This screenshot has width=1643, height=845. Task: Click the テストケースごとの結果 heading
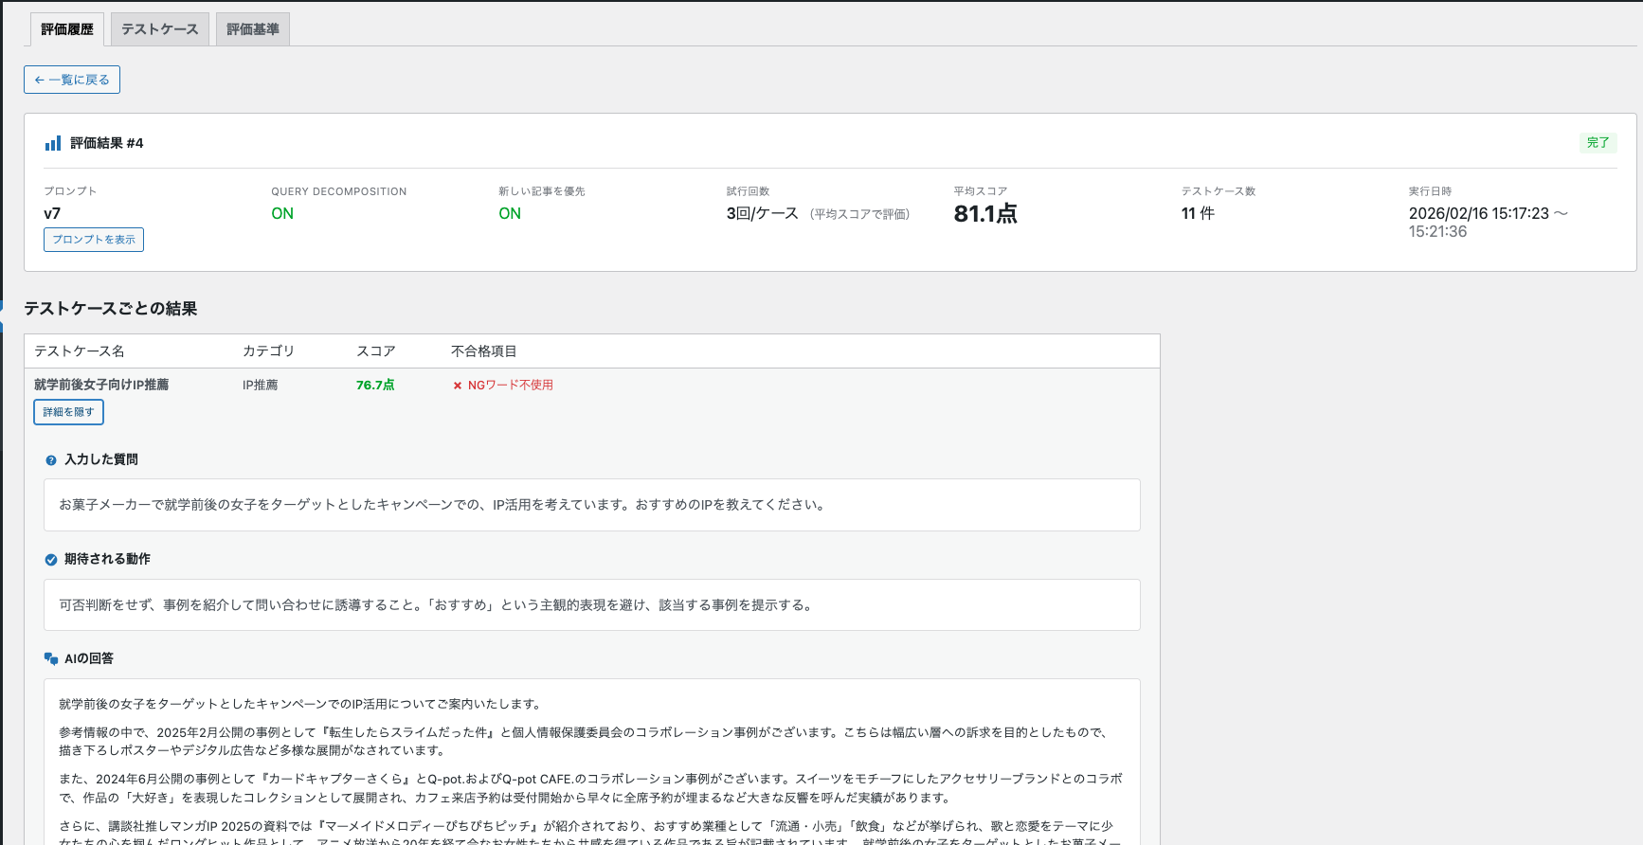(111, 309)
